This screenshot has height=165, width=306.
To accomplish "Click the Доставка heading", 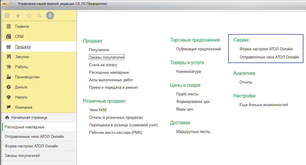I will click(x=180, y=123).
